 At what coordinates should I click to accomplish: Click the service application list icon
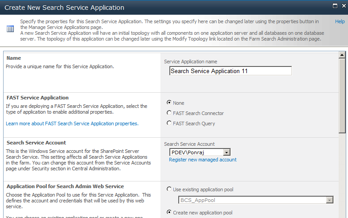tap(10, 29)
